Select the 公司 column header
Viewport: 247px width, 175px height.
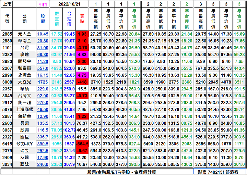tap(24, 19)
